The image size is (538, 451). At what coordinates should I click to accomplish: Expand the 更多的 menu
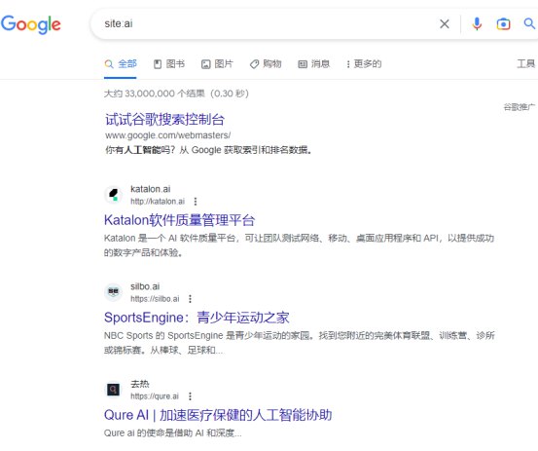[364, 64]
